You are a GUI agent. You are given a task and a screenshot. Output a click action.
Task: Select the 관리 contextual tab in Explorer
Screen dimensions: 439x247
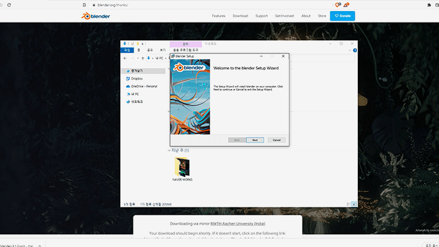pyautogui.click(x=185, y=44)
